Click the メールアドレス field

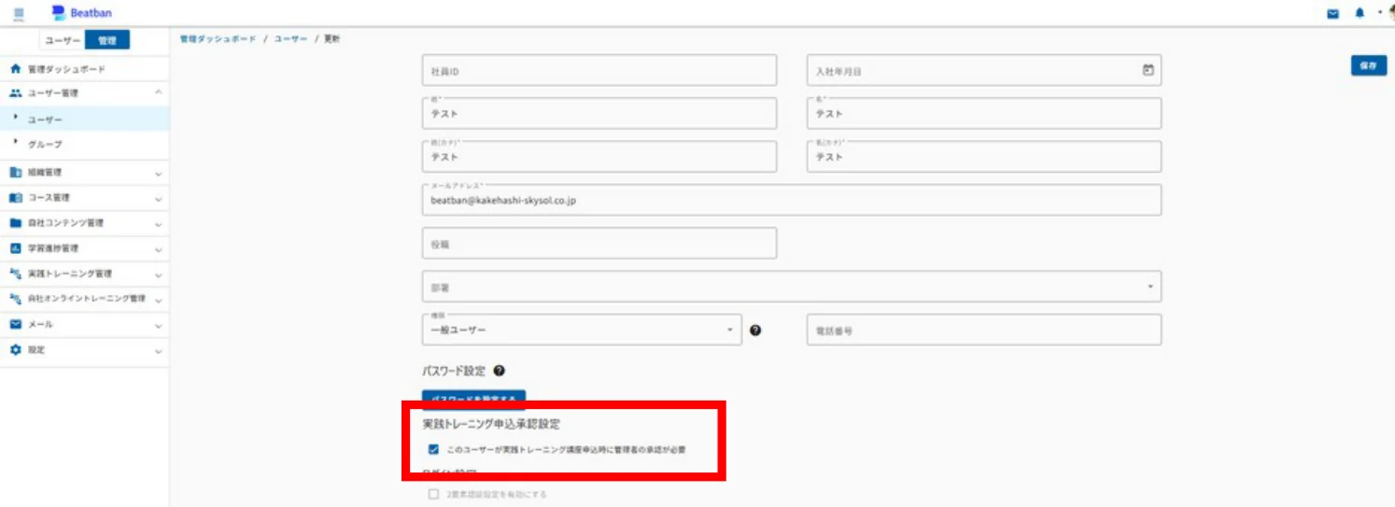coord(792,200)
